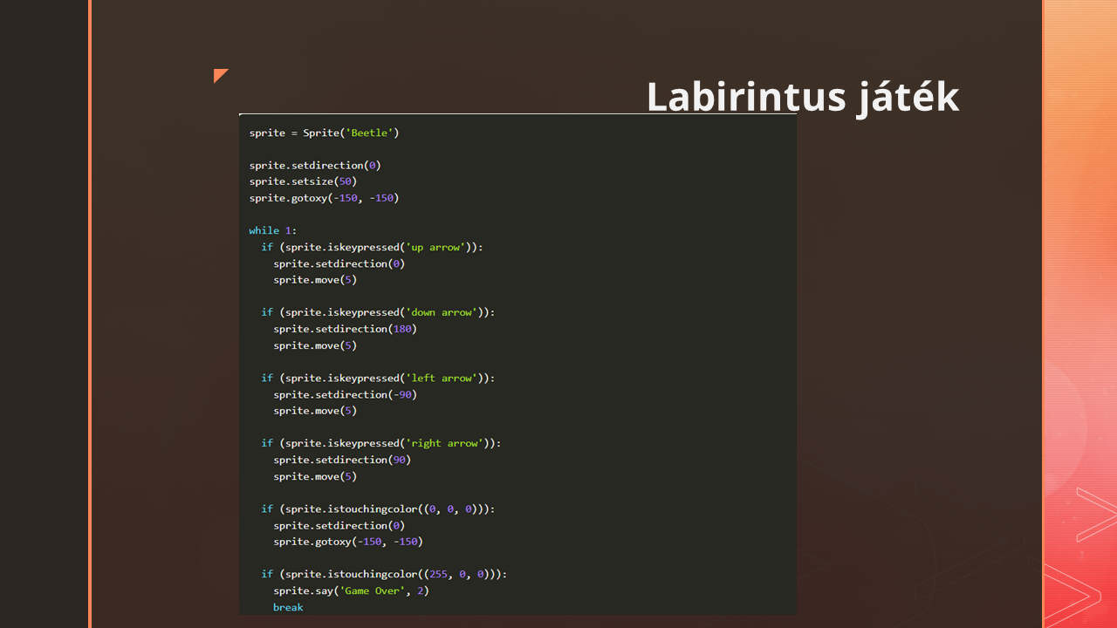Select the sprite.say('Game Over', 2) line
This screenshot has width=1117, height=628.
point(351,590)
